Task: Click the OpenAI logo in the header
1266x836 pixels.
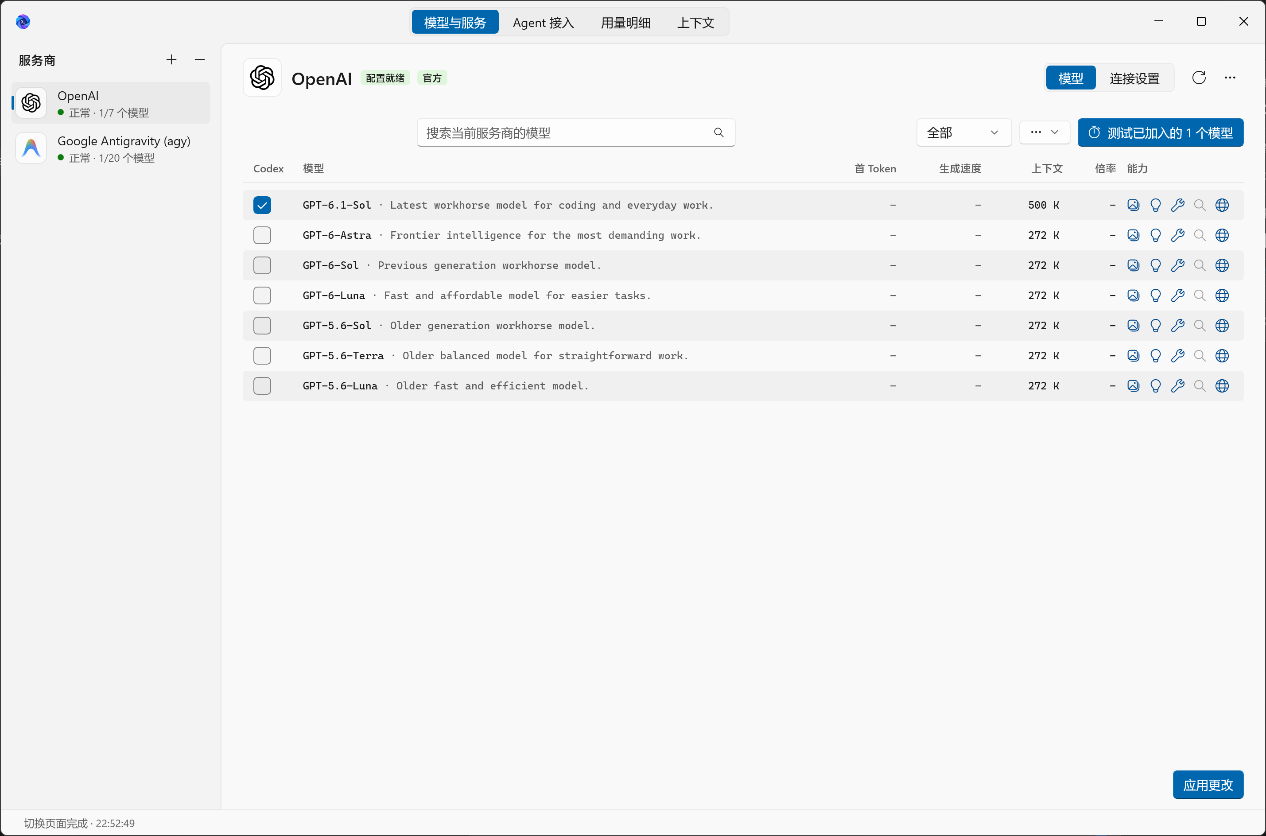Action: pyautogui.click(x=262, y=78)
